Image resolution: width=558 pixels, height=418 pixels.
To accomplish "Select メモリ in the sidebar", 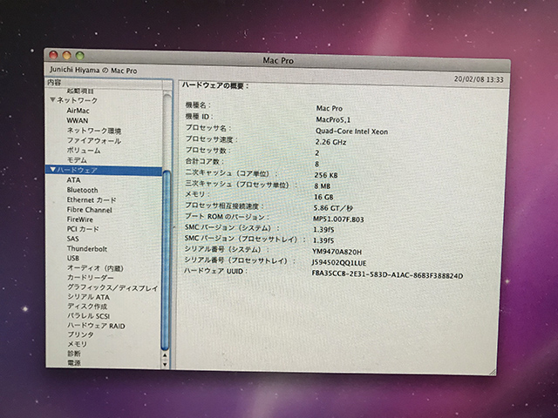I will pyautogui.click(x=78, y=344).
